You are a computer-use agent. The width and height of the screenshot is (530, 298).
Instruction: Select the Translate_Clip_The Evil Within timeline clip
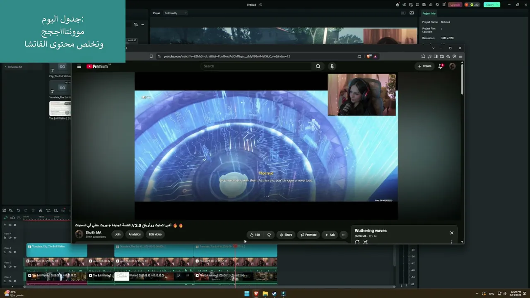coord(57,250)
